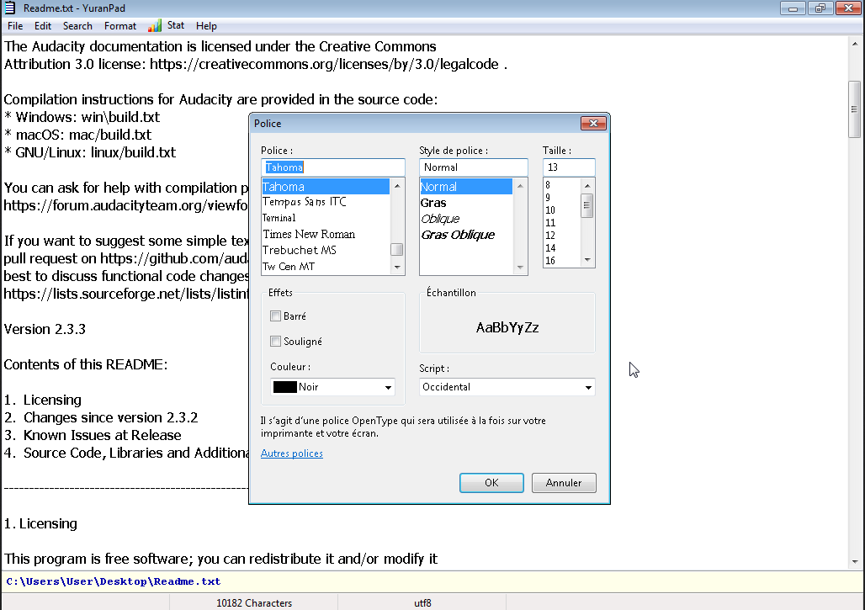Click font list scroll up arrow
Viewport: 865px width, 610px height.
(x=397, y=186)
